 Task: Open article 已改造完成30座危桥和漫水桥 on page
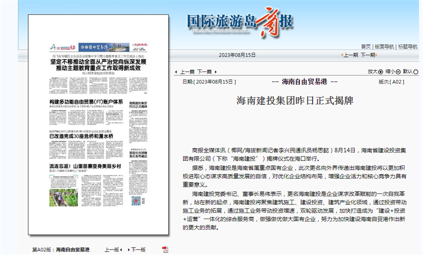click(81, 136)
